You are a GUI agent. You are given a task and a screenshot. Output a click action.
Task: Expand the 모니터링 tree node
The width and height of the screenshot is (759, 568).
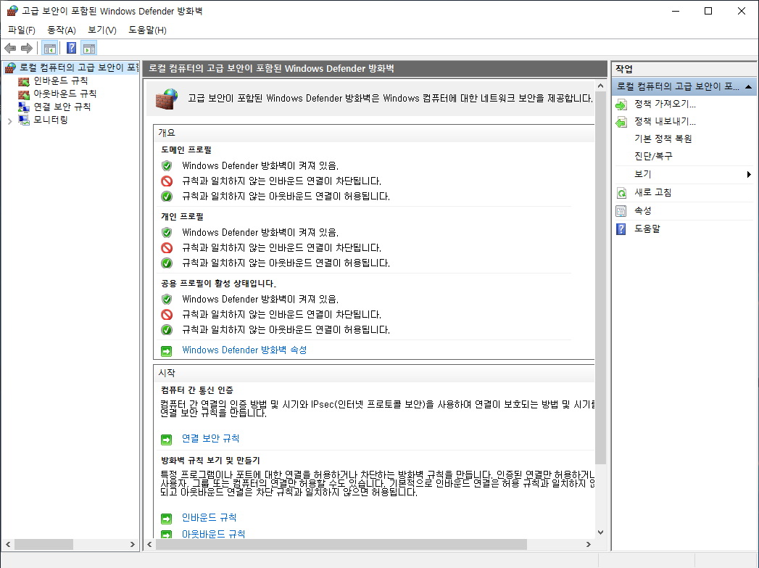coord(9,121)
